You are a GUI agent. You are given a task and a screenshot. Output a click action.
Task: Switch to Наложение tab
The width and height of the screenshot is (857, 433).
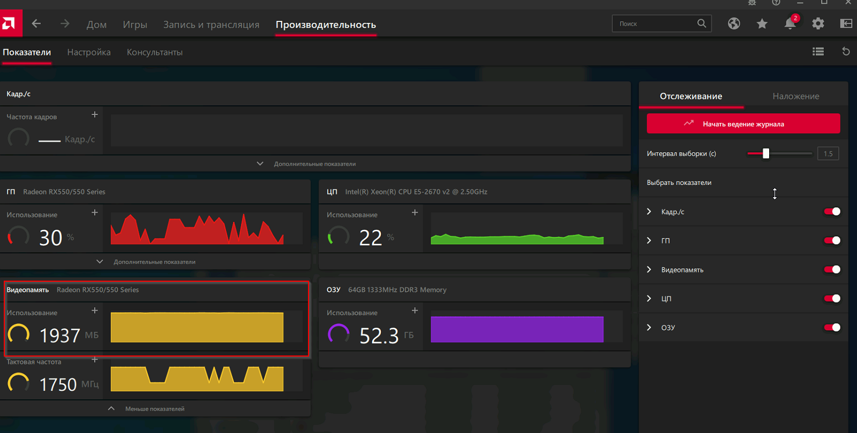(796, 96)
